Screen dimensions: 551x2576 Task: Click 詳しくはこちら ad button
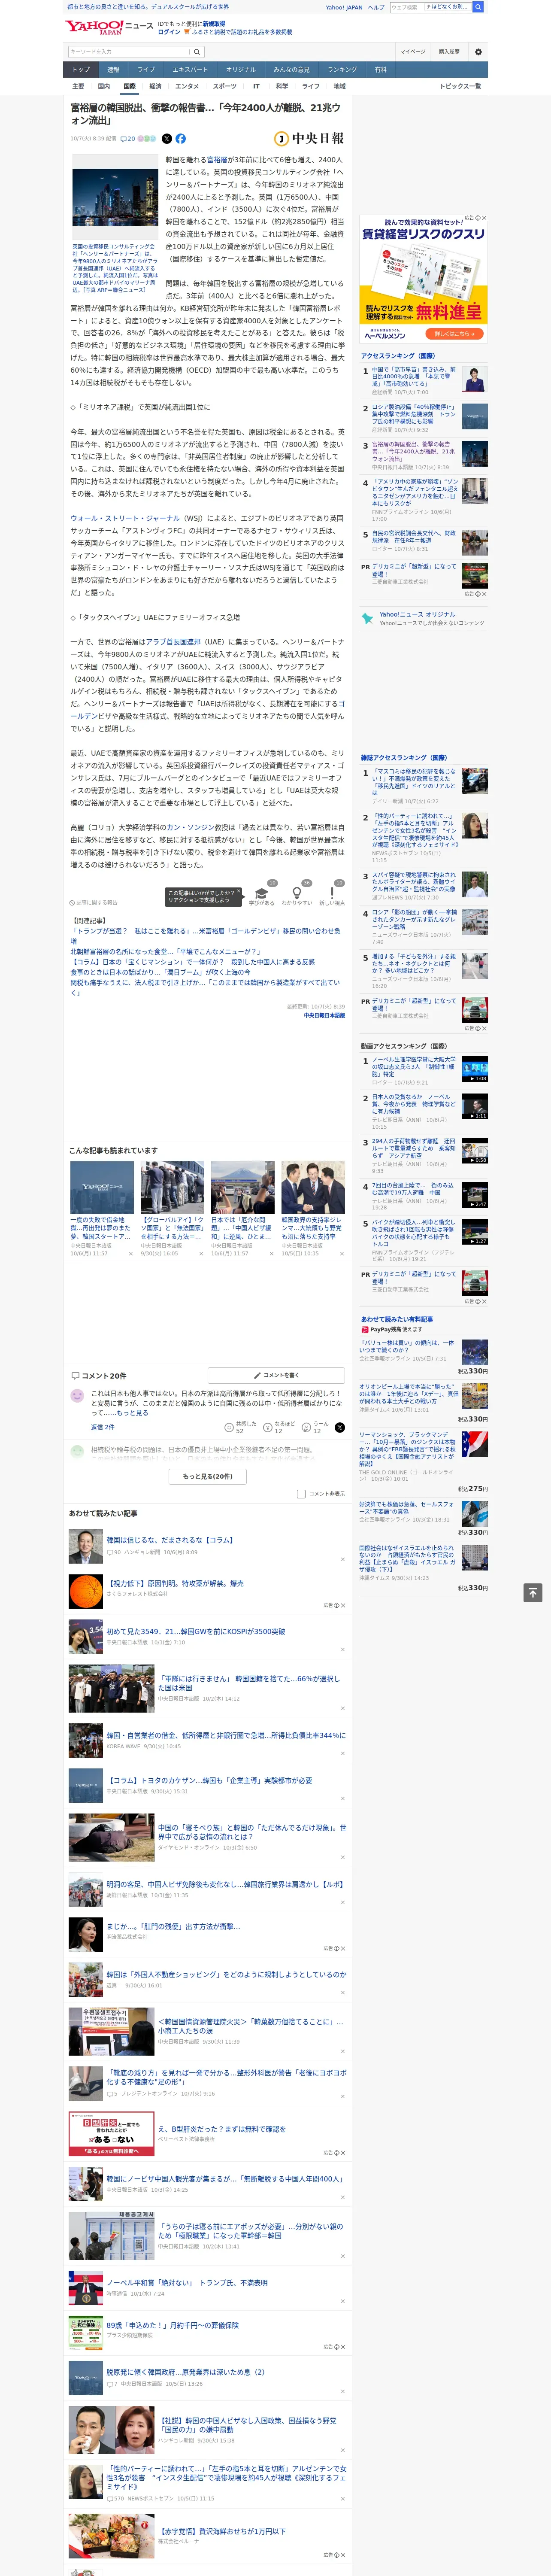click(x=454, y=334)
